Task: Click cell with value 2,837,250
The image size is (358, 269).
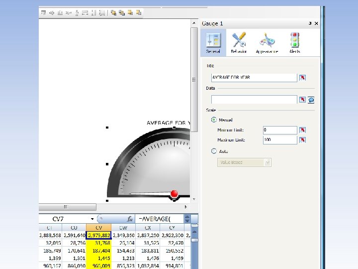Action: 148,235
